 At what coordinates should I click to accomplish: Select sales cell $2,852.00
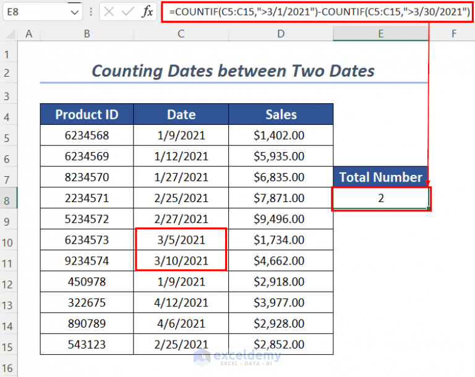point(281,344)
